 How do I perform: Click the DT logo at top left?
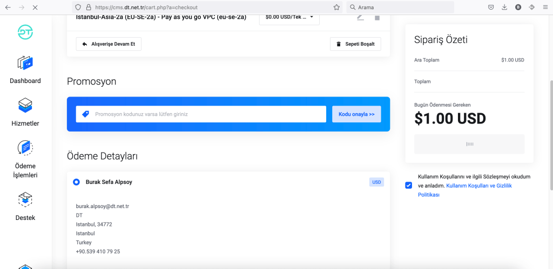(x=25, y=32)
